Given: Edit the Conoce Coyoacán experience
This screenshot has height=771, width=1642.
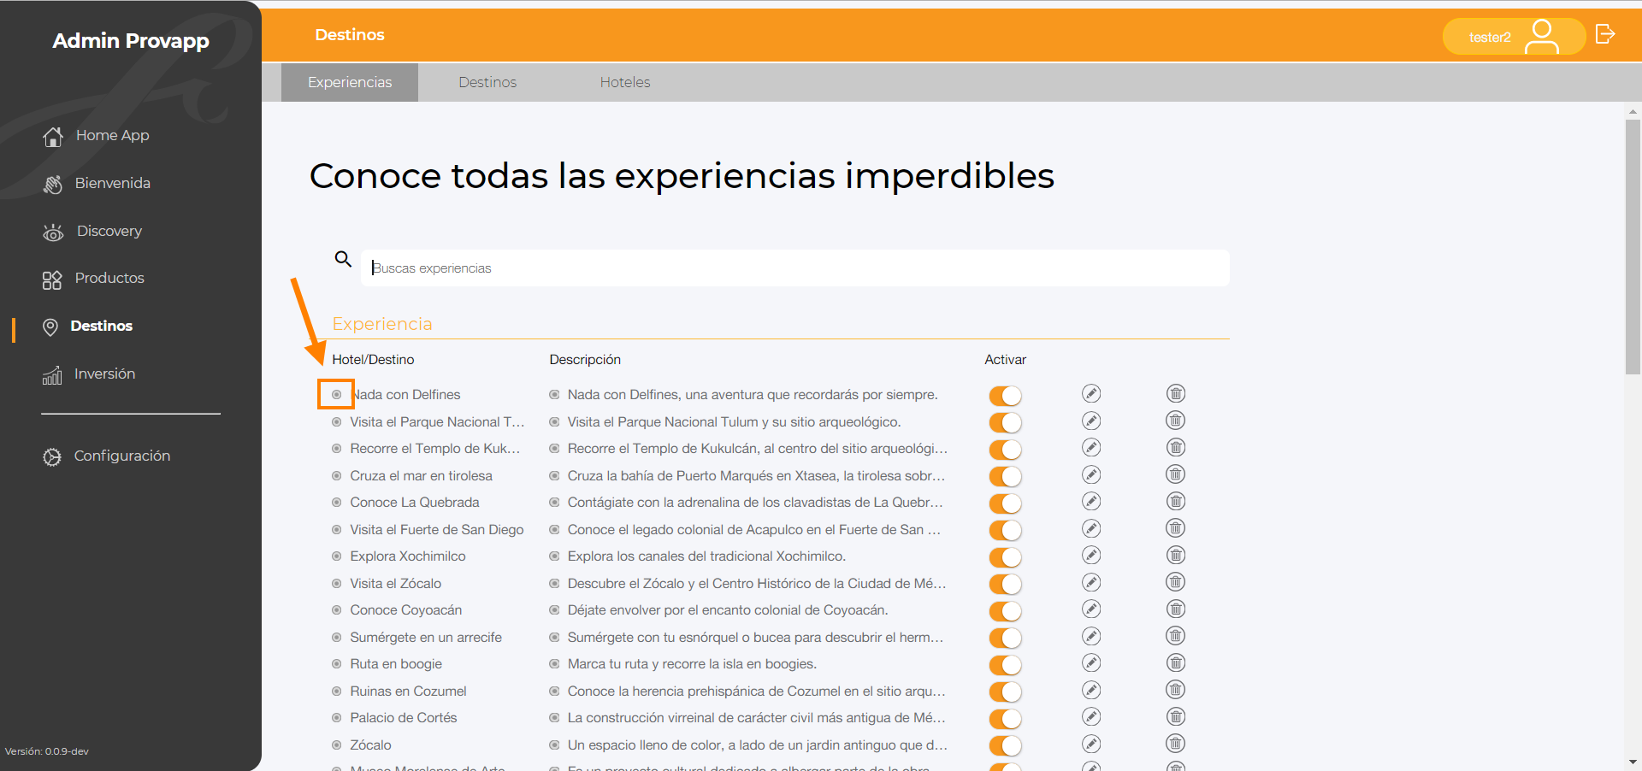Looking at the screenshot, I should (1091, 609).
